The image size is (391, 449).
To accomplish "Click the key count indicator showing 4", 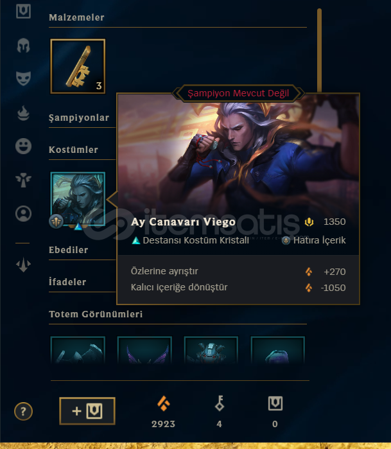I will 220,412.
